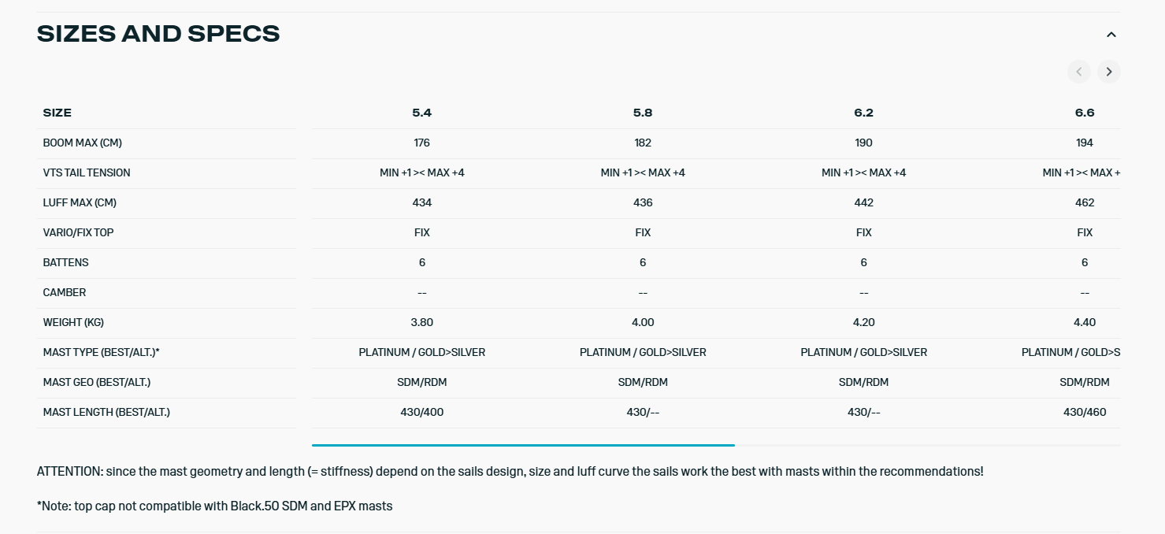
Task: Click the VTS Tail Tension row label
Action: [87, 172]
